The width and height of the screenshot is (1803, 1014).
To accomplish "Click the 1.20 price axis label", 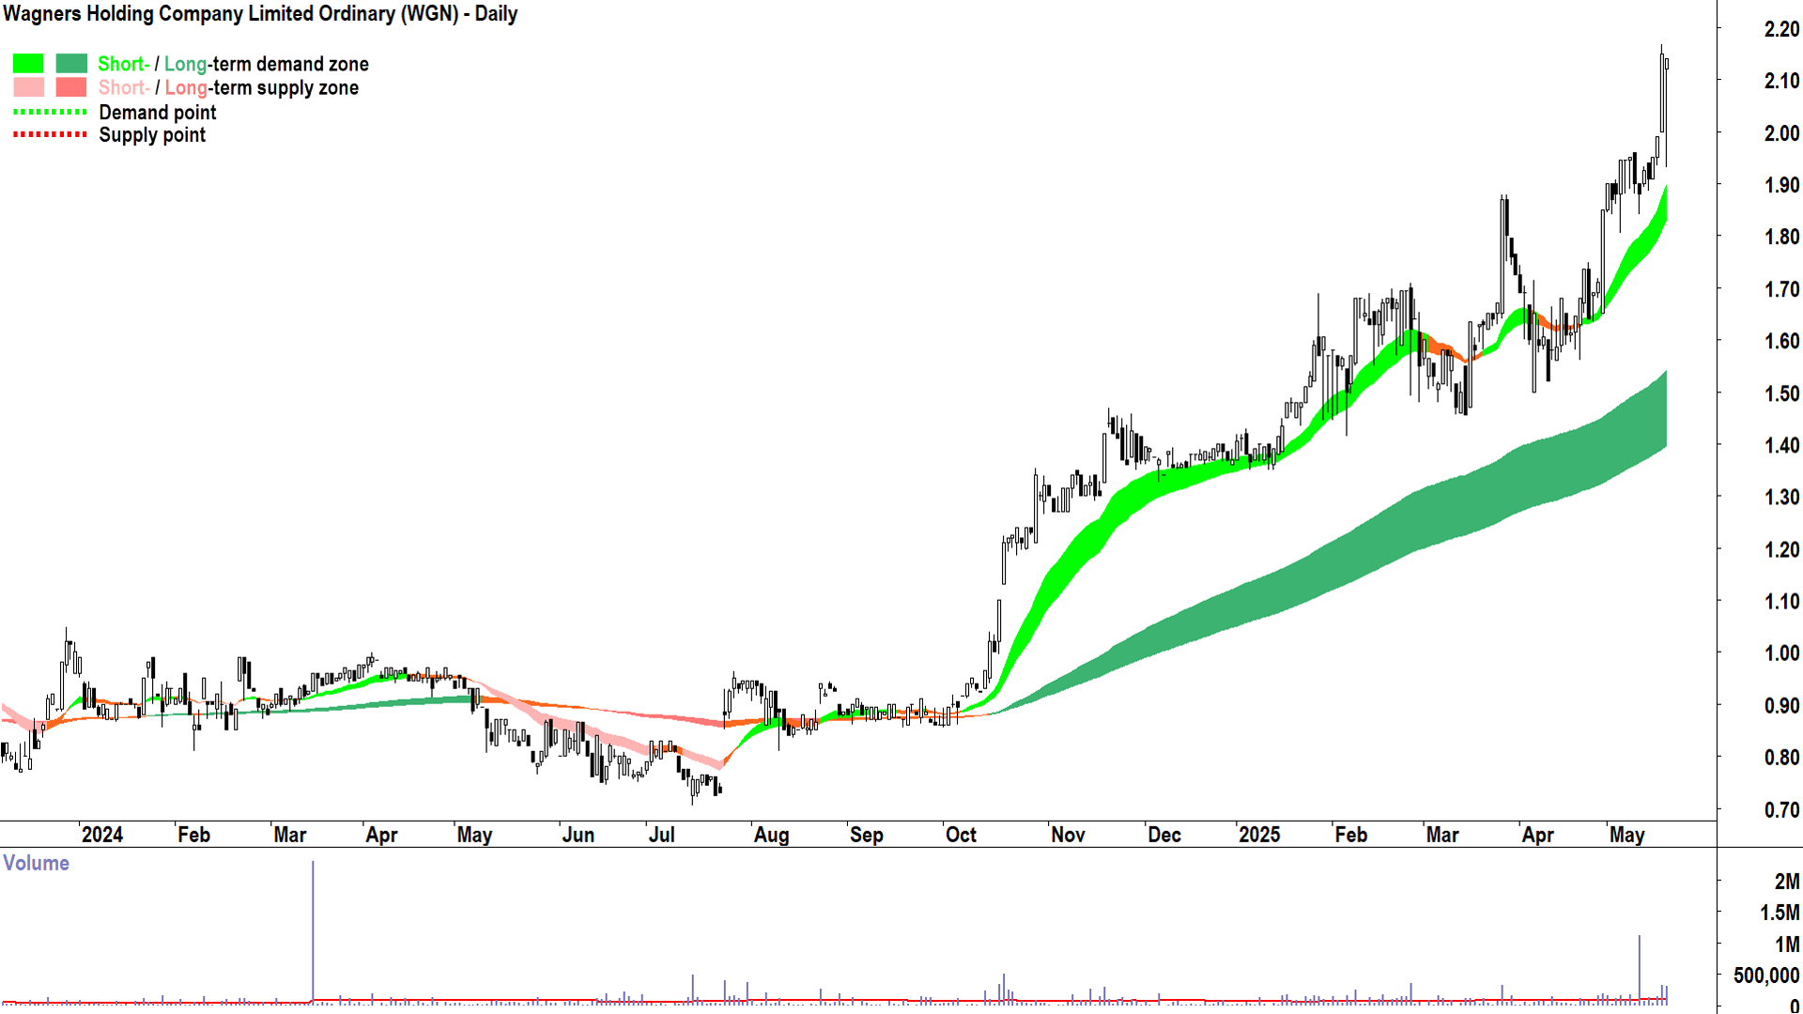I will click(x=1781, y=549).
